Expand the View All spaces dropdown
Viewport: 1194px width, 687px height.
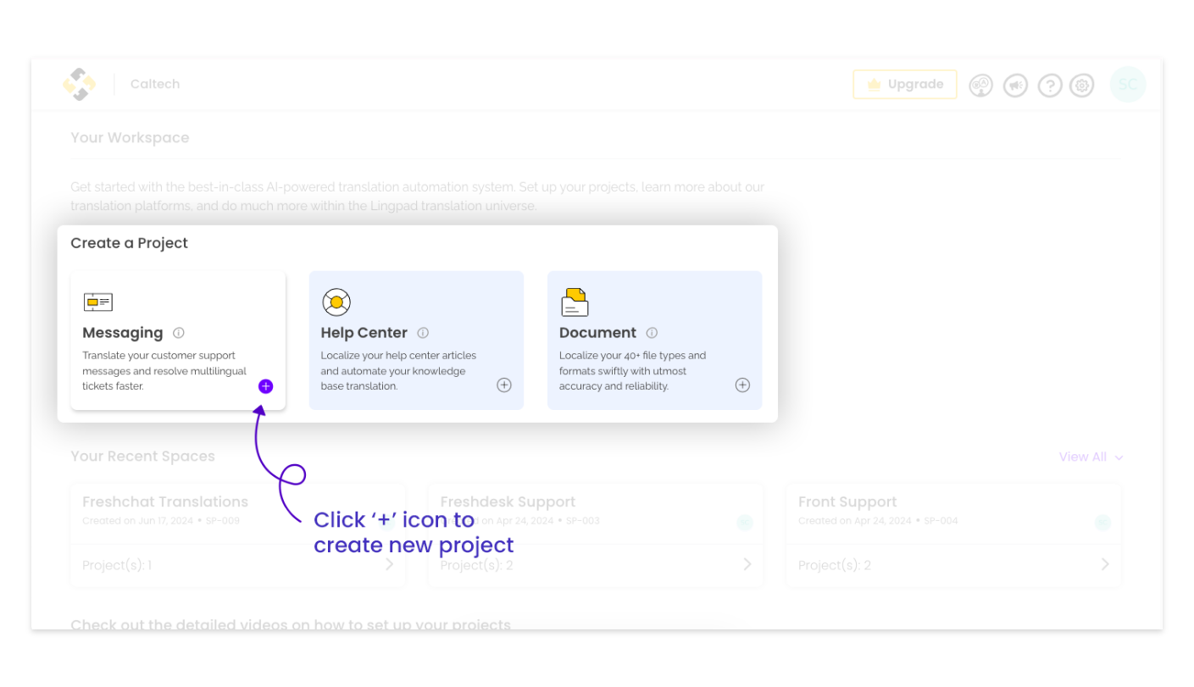pyautogui.click(x=1091, y=457)
